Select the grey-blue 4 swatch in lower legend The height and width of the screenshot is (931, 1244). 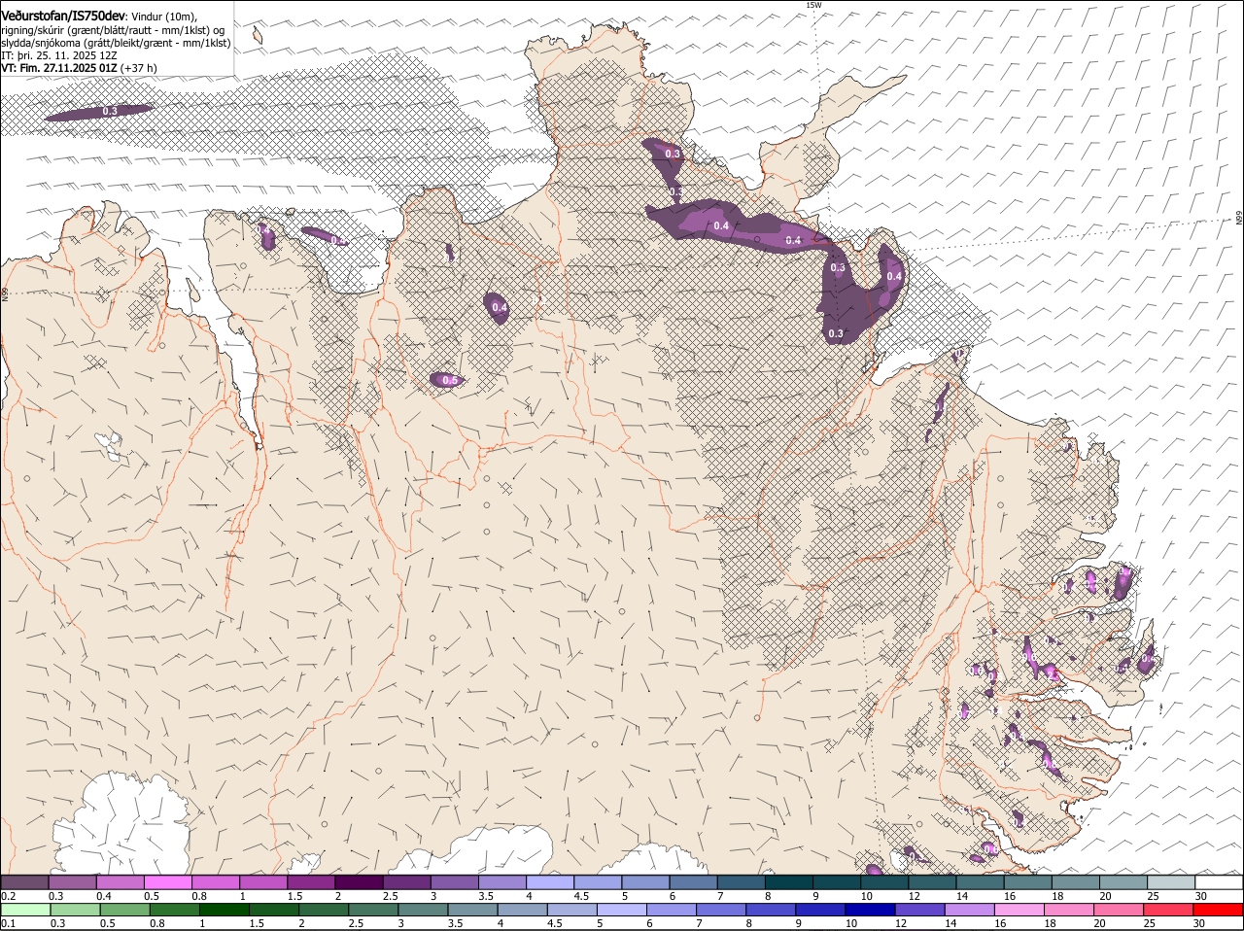click(522, 910)
